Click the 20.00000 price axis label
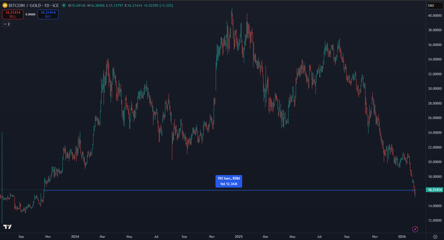Screen dimensions: 444x240 point(435,162)
